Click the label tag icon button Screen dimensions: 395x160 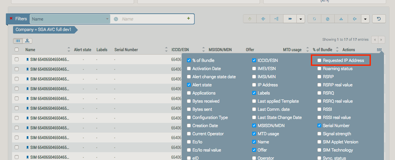click(x=290, y=19)
